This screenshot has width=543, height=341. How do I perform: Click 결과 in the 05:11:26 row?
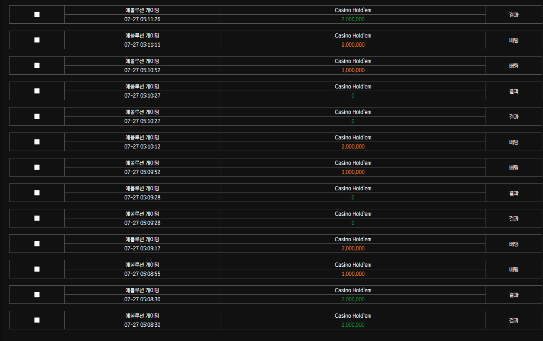pos(514,15)
